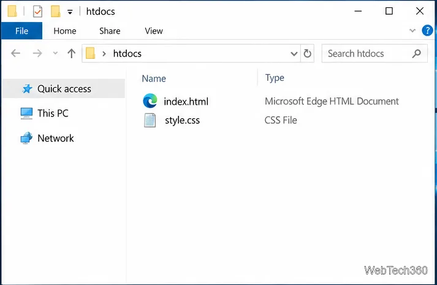
Task: Open the File menu tab
Action: pos(21,31)
